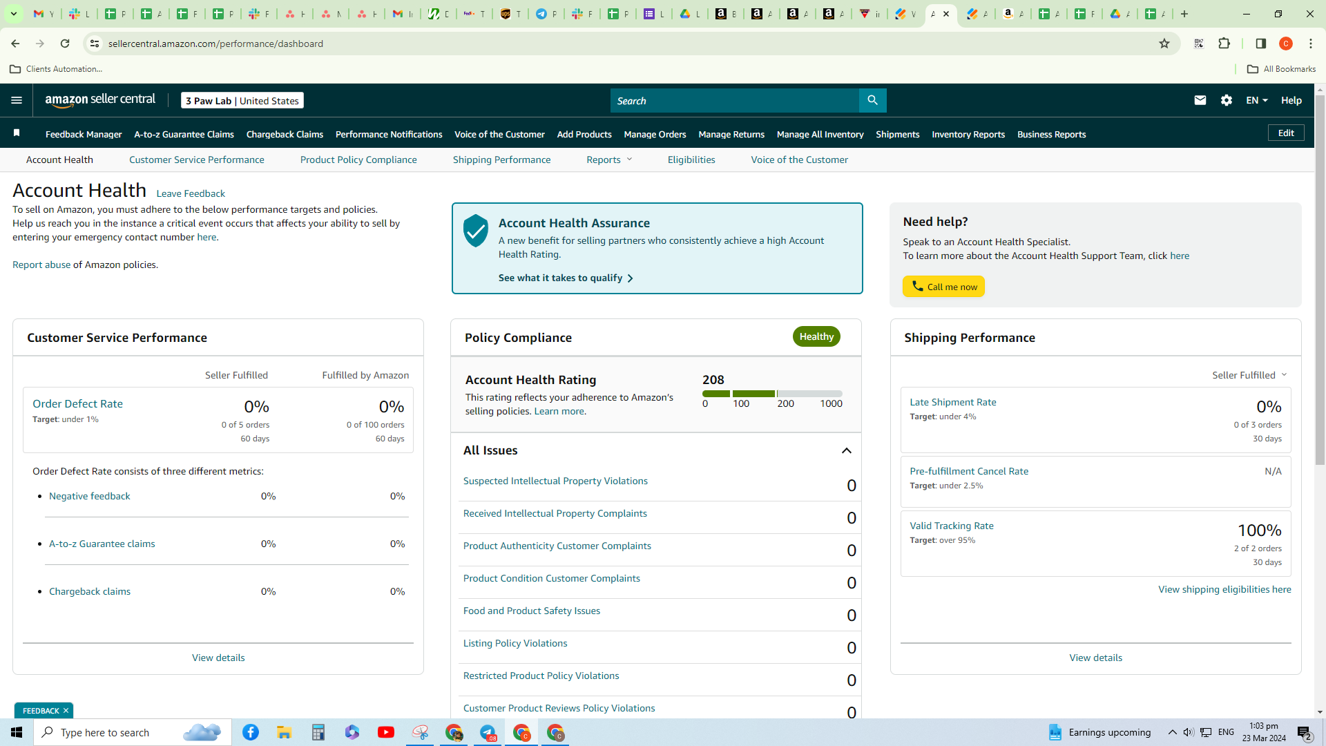Open File Explorer from the taskbar
The height and width of the screenshot is (746, 1326).
[x=284, y=732]
